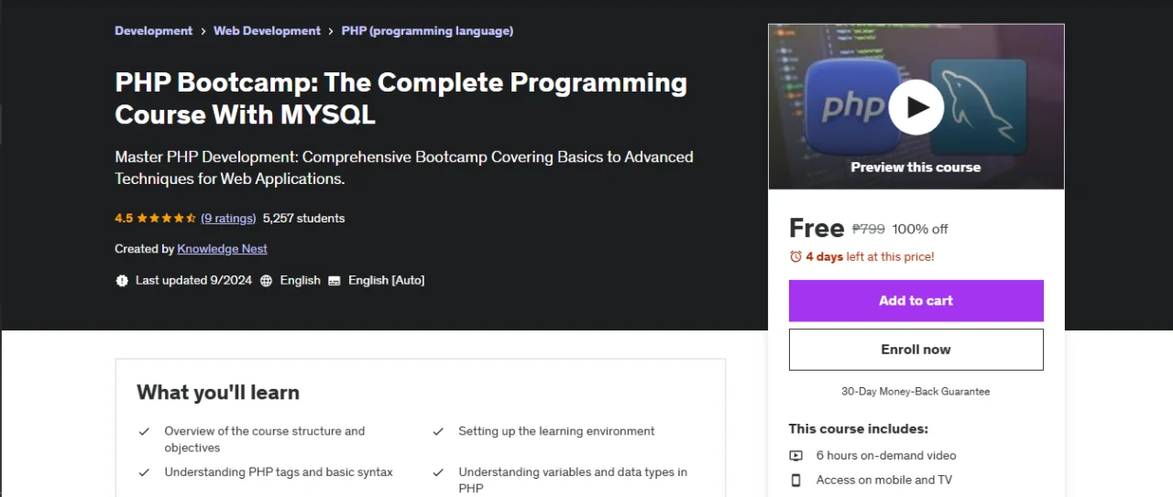Visit the Knowledge Nest instructor page
The image size is (1173, 497).
[x=222, y=249]
